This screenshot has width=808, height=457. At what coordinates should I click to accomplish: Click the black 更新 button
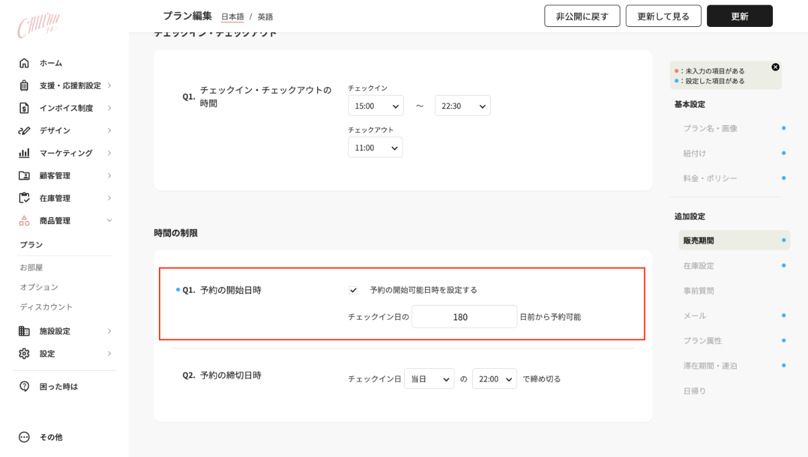[x=739, y=15]
